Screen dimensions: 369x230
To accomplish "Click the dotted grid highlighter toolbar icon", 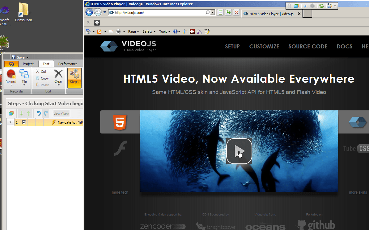I will tap(207, 31).
